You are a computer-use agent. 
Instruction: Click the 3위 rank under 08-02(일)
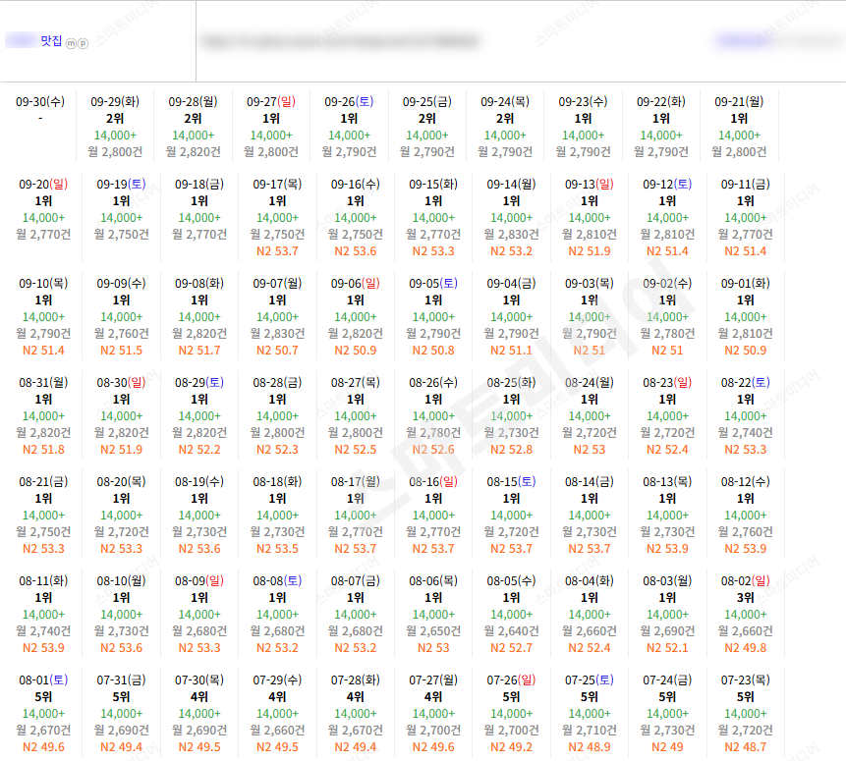pos(745,598)
